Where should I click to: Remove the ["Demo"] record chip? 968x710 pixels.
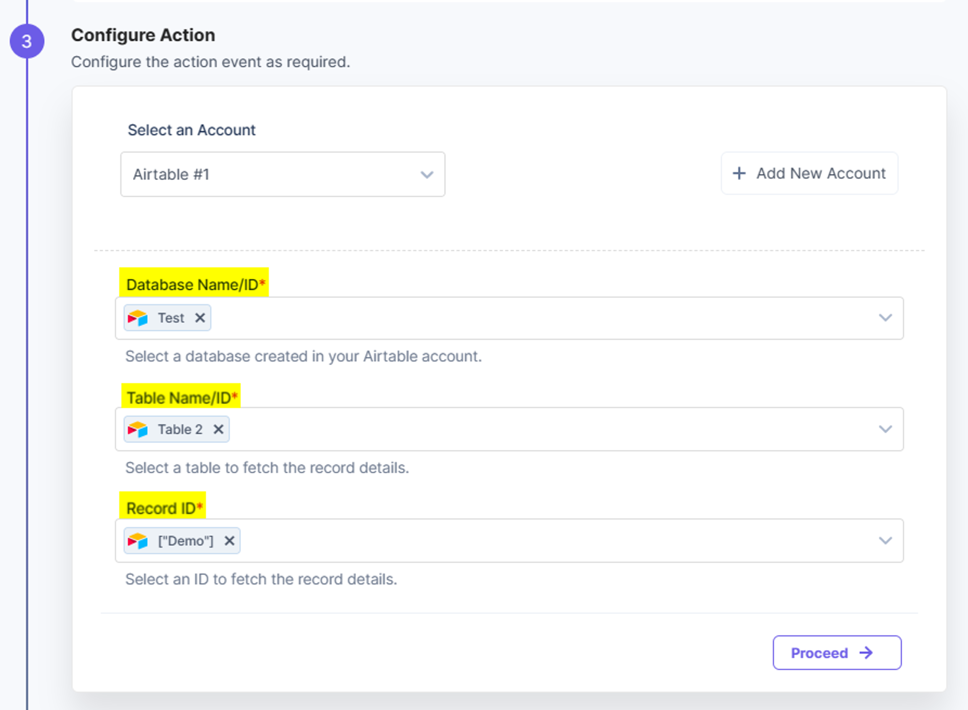pos(229,540)
